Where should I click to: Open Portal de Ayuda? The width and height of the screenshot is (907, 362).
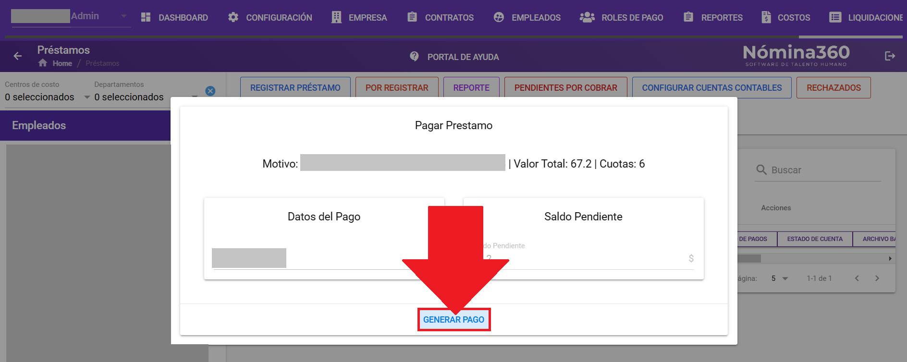463,57
